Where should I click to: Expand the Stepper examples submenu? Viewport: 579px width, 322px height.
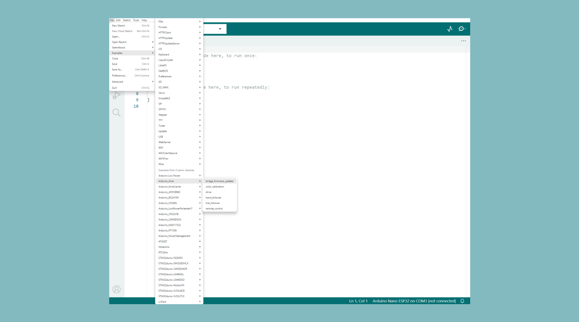(x=179, y=115)
